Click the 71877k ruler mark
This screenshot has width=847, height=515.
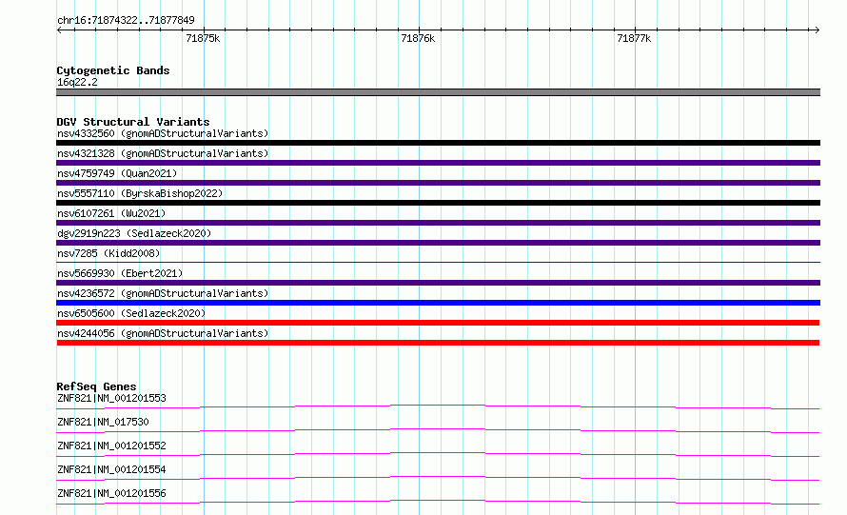pos(634,38)
